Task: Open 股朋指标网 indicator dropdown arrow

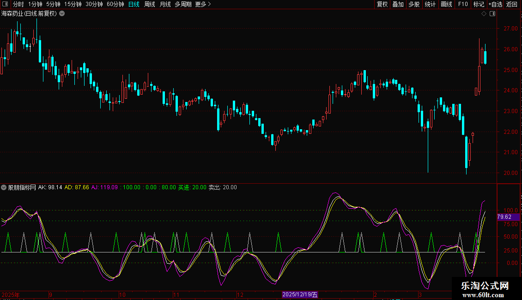Action: pyautogui.click(x=4, y=187)
